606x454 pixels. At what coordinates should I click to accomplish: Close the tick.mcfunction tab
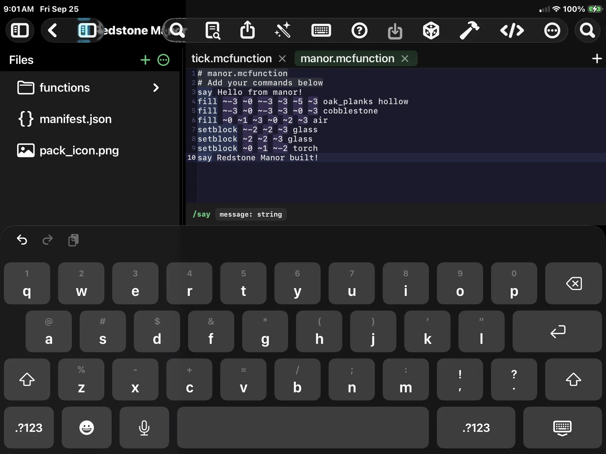282,59
